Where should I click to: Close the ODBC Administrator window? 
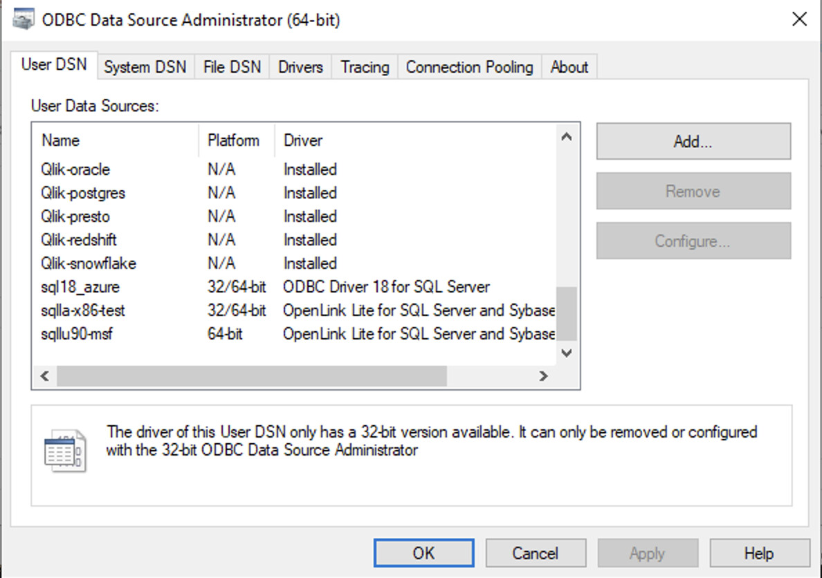(x=799, y=19)
